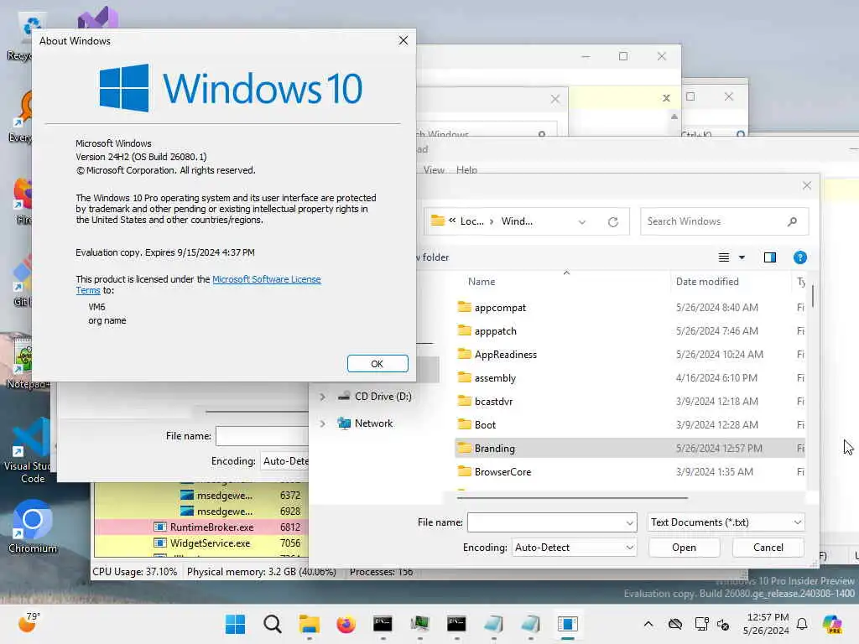This screenshot has height=644, width=859.
Task: Open File Explorer from the taskbar
Action: tap(309, 624)
